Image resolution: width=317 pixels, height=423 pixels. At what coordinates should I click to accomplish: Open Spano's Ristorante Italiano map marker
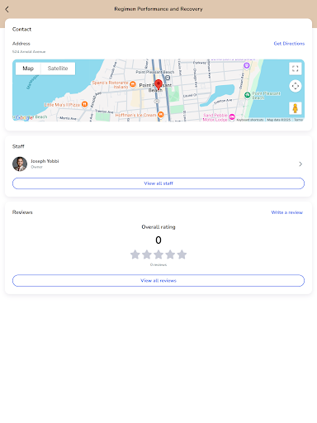click(x=133, y=84)
